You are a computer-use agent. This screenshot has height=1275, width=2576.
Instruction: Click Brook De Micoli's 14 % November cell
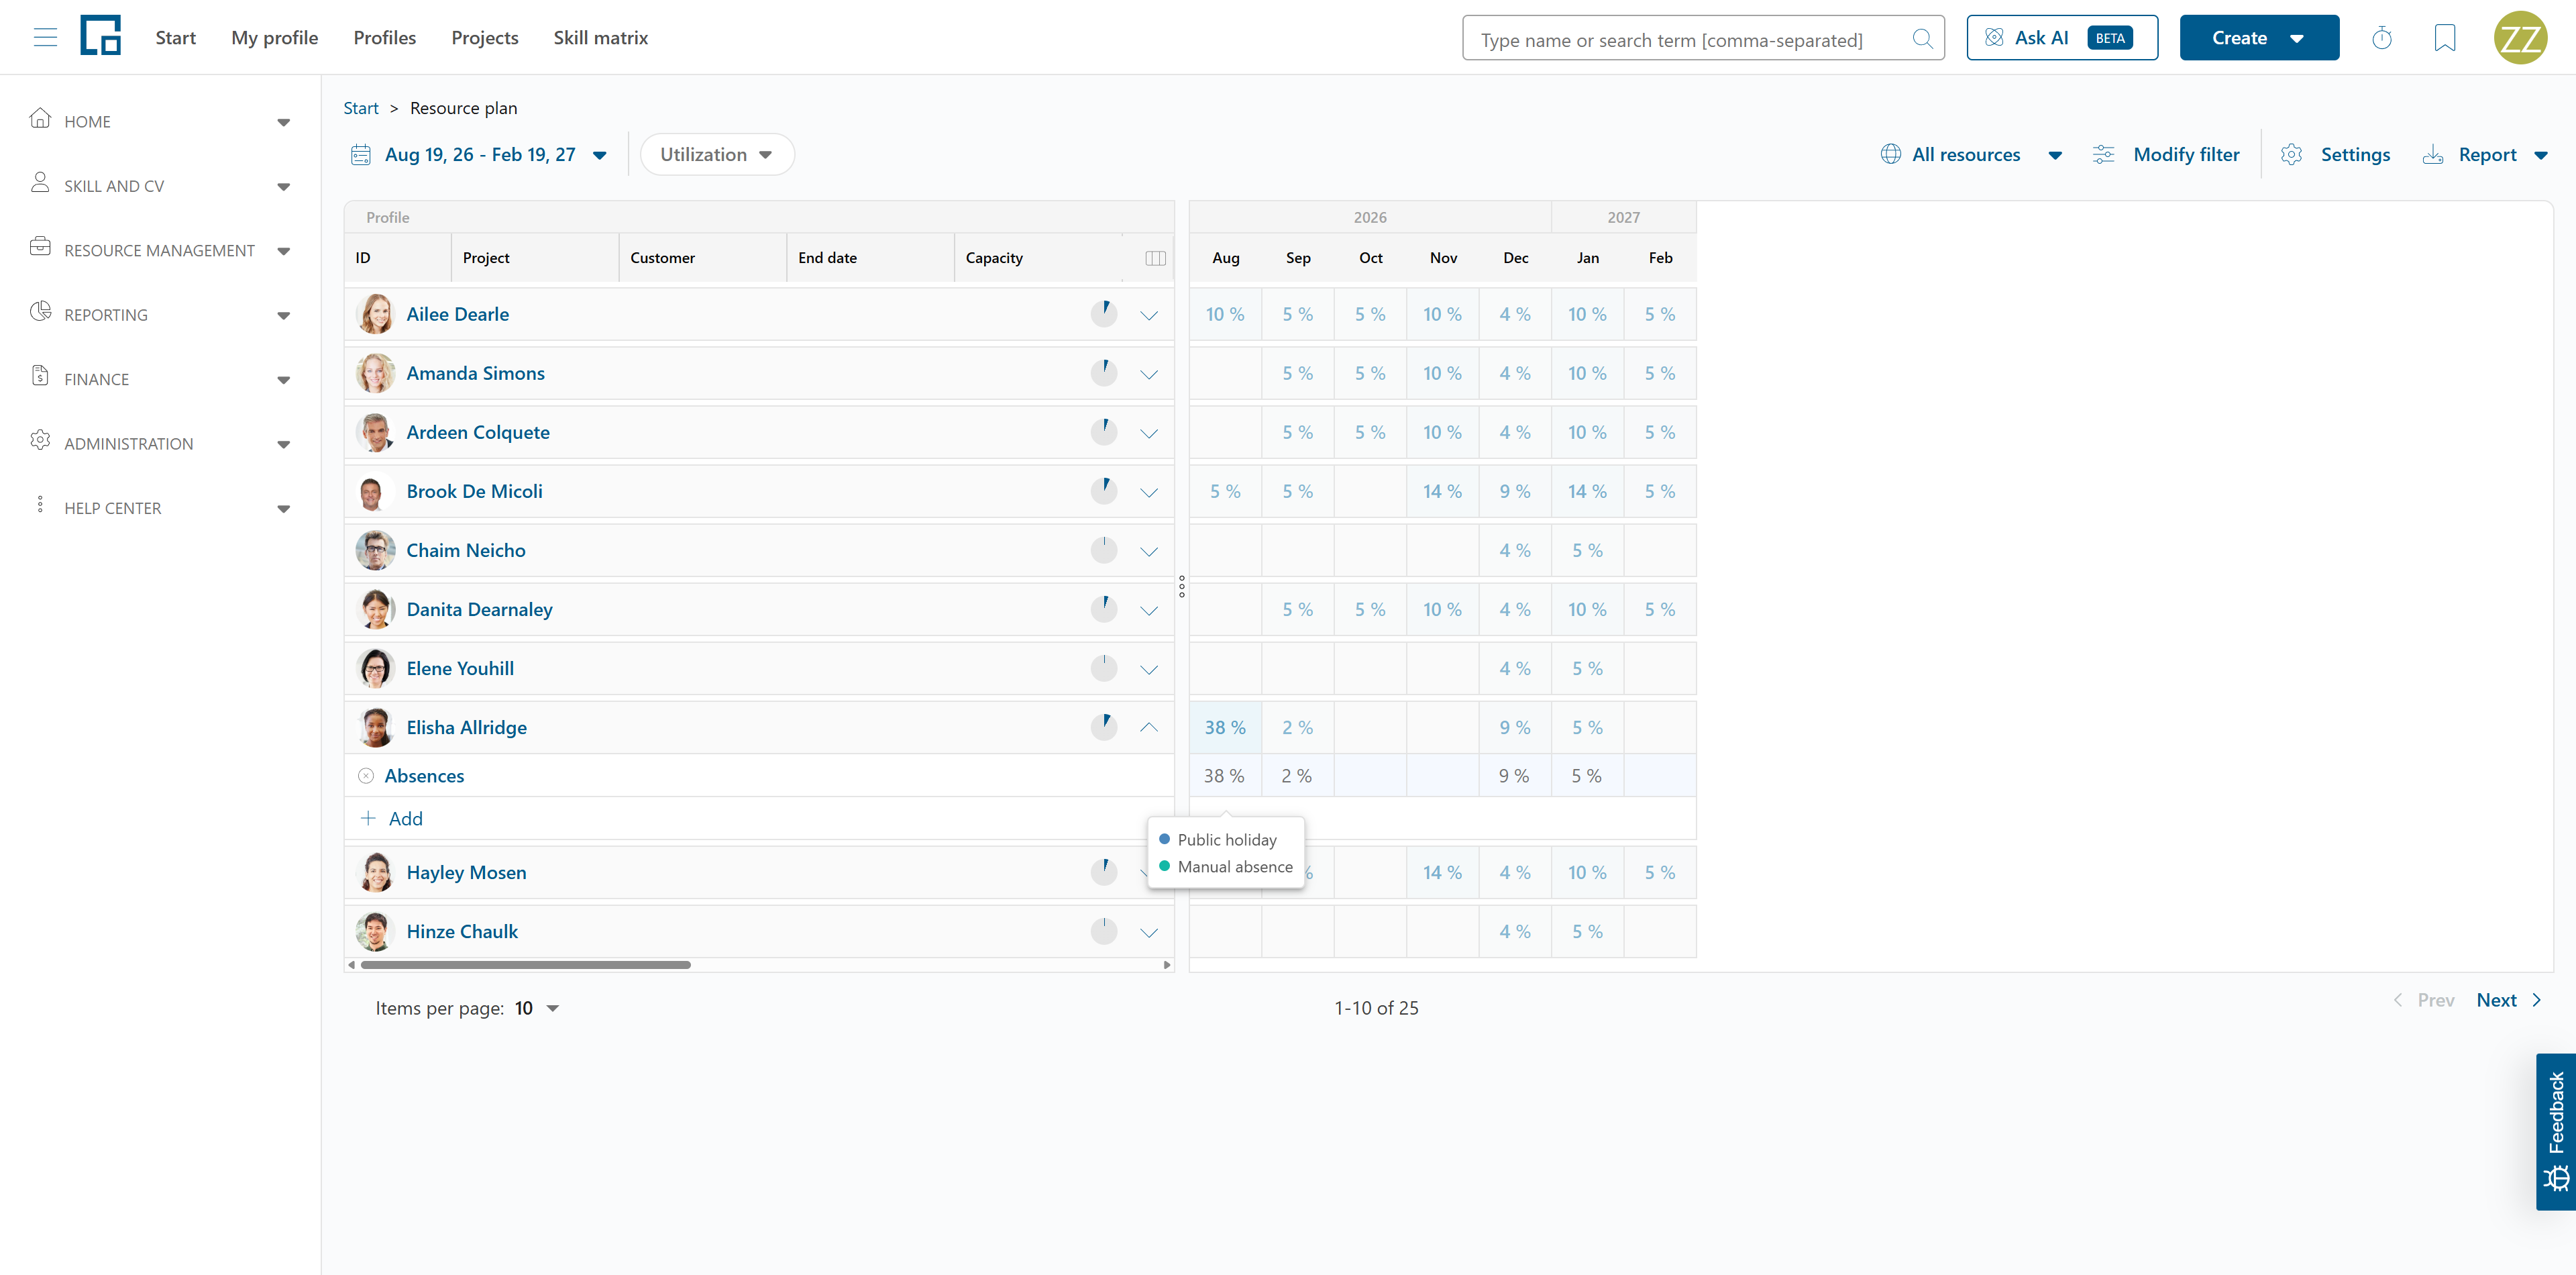(1442, 491)
